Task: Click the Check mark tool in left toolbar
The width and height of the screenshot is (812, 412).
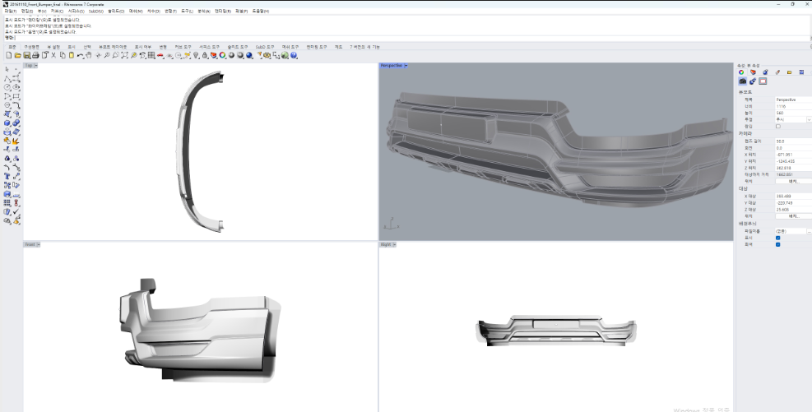Action: click(x=16, y=211)
